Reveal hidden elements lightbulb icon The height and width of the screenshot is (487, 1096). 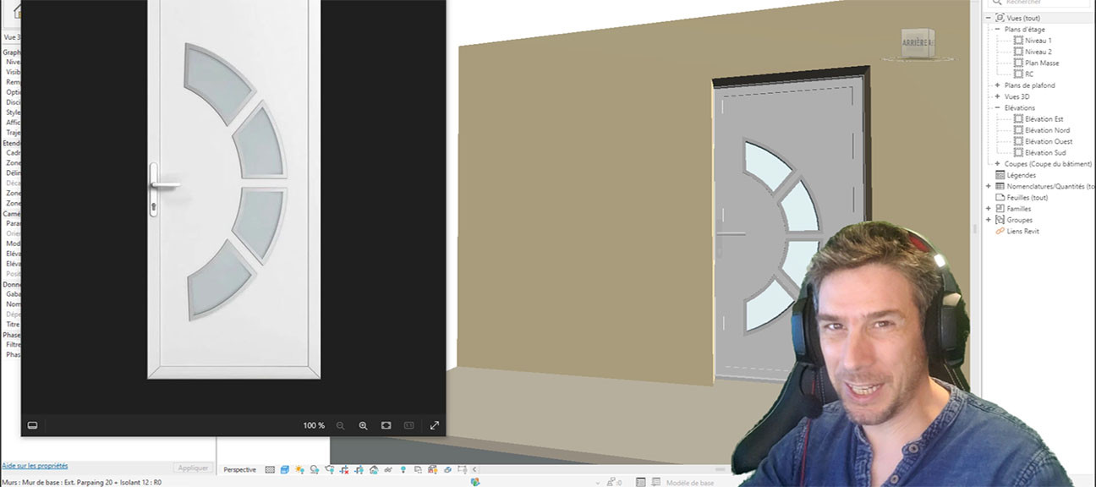[403, 469]
